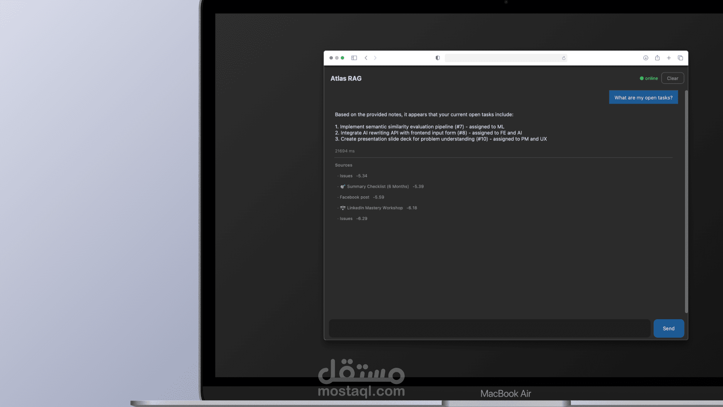Click the Clear button

coord(673,78)
